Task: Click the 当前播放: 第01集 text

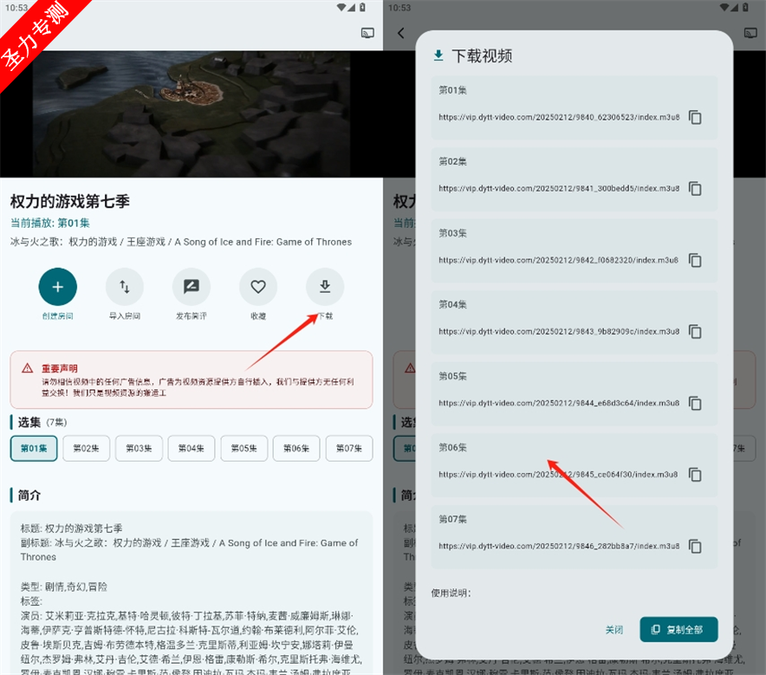Action: pyautogui.click(x=50, y=224)
